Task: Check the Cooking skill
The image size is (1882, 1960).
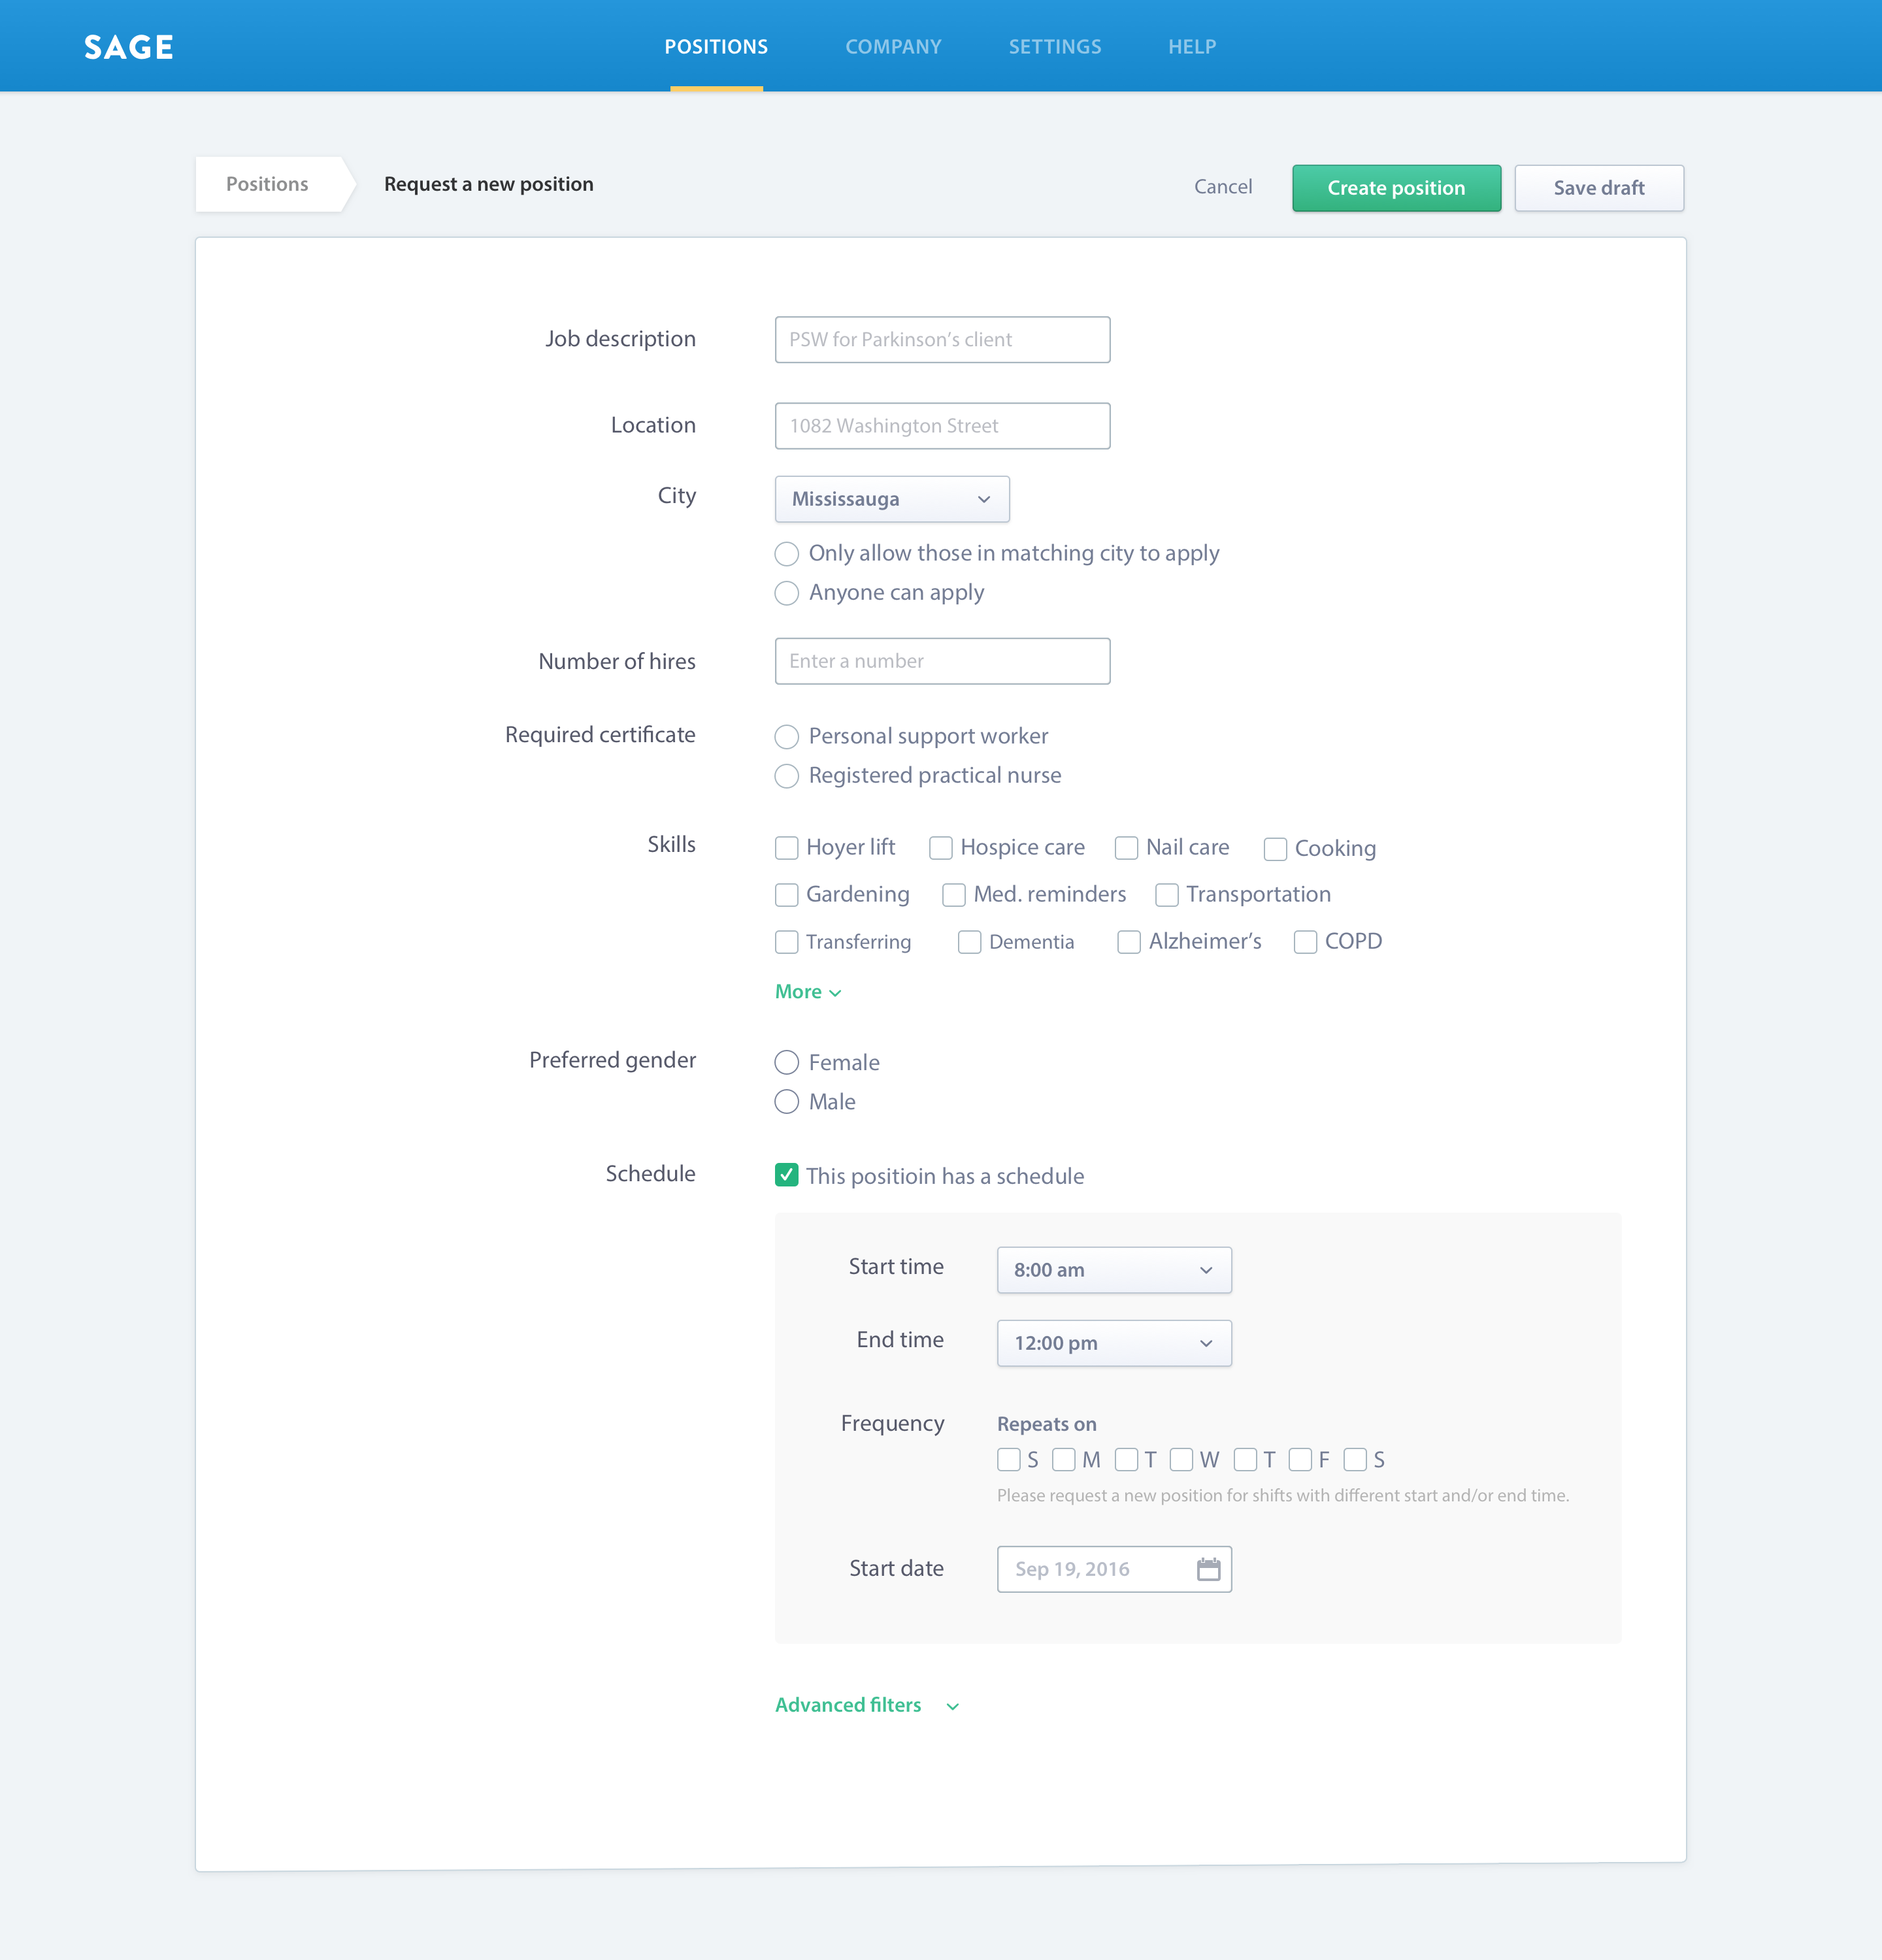Action: click(x=1275, y=849)
